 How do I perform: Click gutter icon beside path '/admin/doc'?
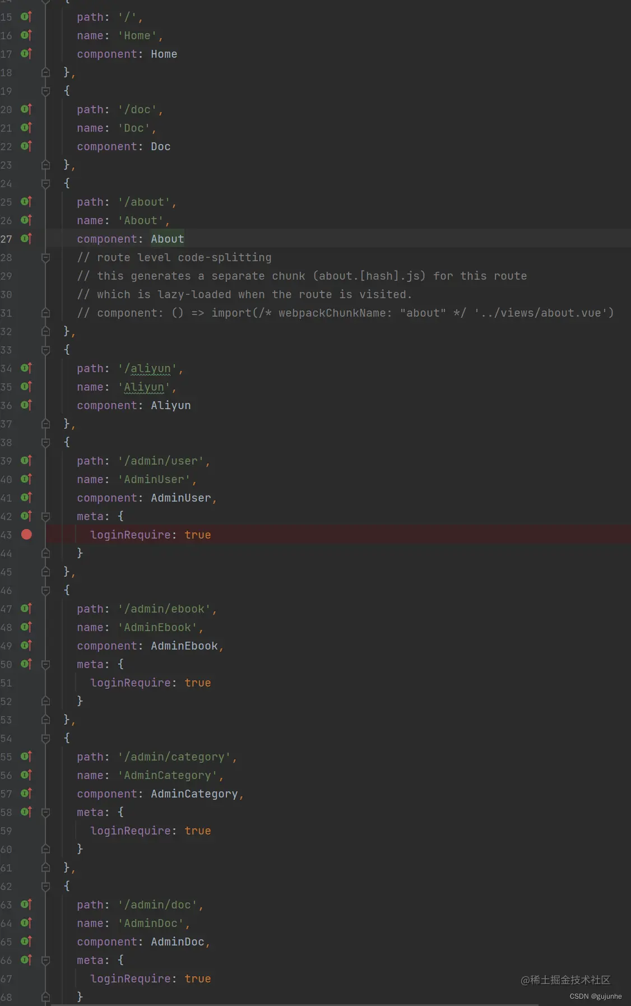[26, 905]
